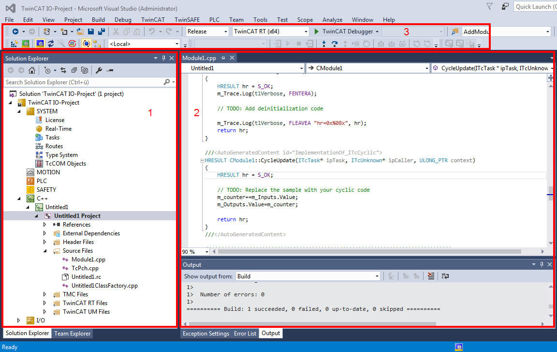Screen dimensions: 557x352
Task: Toggle Sync with Active Document in Solution Explorer
Action: 63,70
